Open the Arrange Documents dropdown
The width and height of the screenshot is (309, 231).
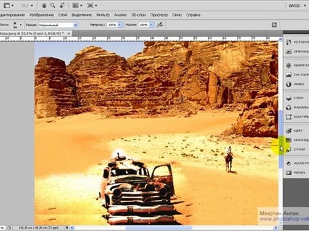[77, 6]
